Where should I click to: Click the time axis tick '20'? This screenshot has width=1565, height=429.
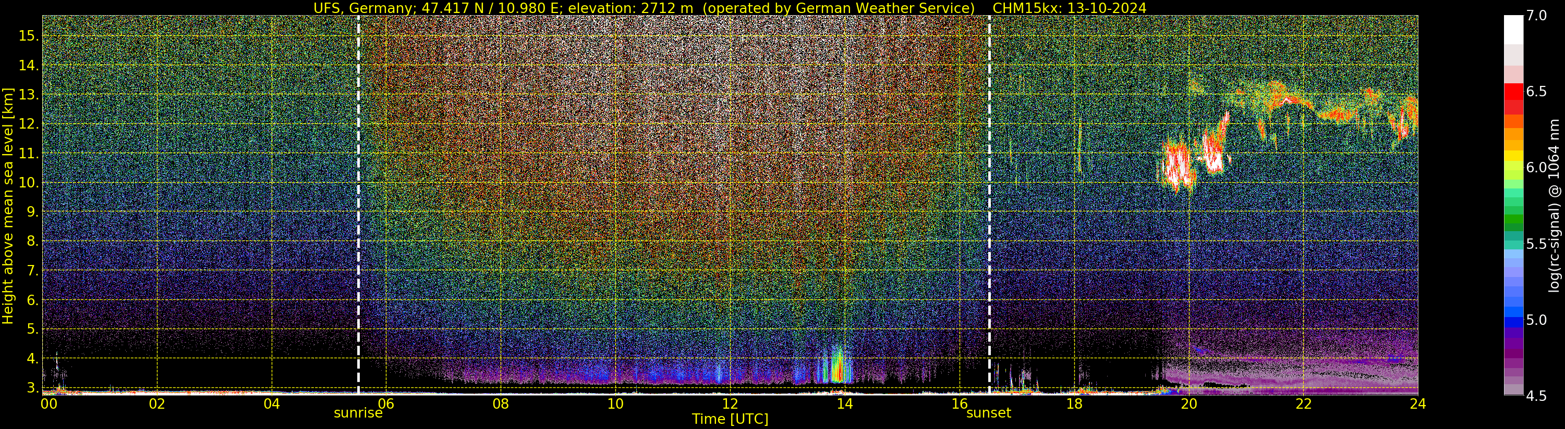(x=1188, y=403)
